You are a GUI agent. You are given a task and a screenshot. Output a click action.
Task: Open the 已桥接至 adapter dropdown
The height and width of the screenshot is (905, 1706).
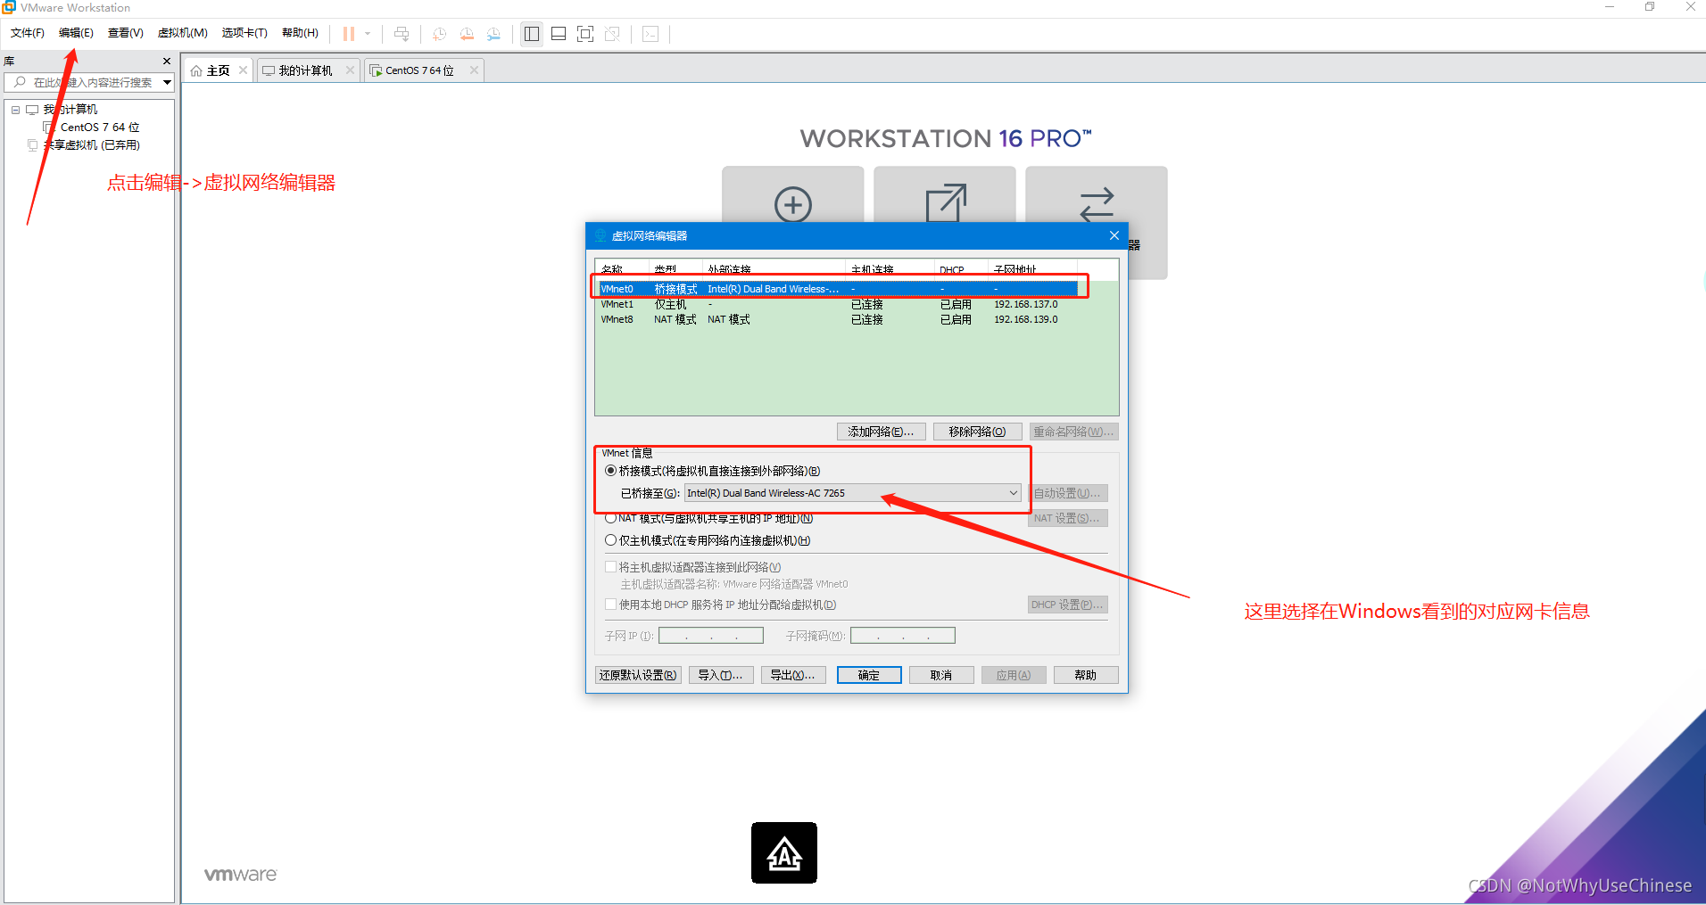click(x=852, y=493)
